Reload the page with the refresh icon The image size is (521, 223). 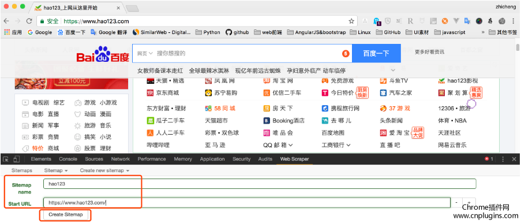click(x=29, y=21)
